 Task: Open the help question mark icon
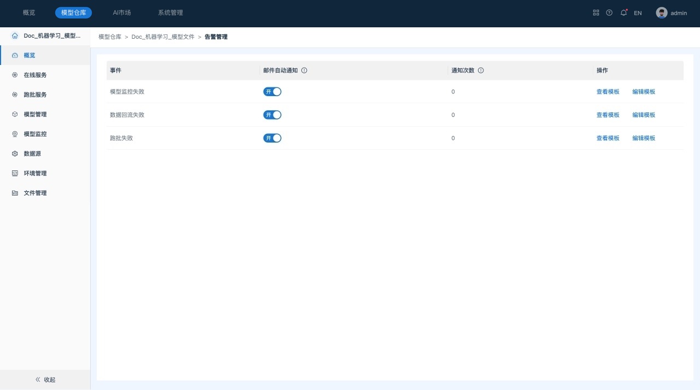pos(609,13)
